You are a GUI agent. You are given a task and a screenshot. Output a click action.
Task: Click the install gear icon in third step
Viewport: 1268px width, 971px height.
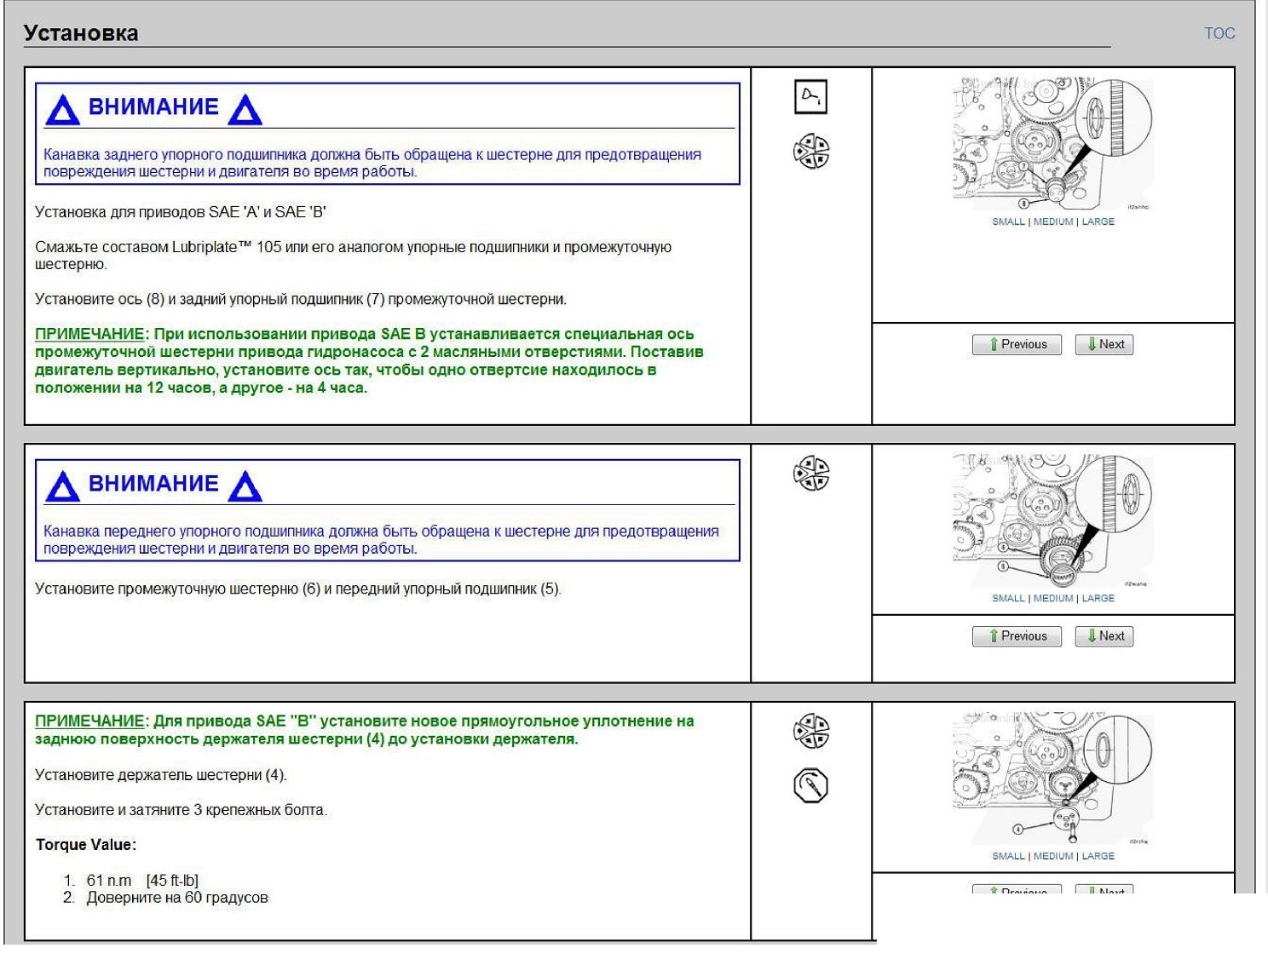pos(811,731)
